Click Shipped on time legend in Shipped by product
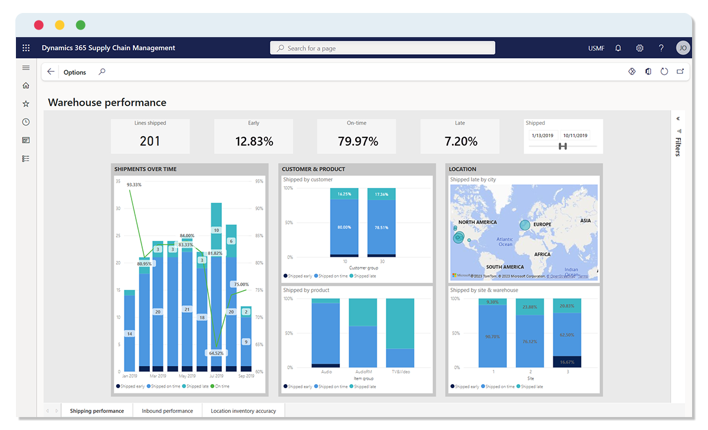This screenshot has height=430, width=708. pos(330,386)
